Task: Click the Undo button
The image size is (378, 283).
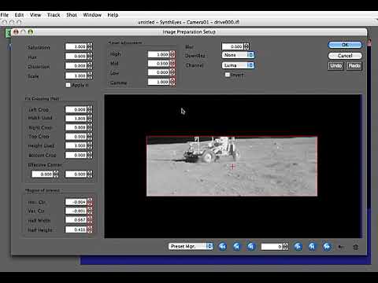Action: (x=335, y=66)
